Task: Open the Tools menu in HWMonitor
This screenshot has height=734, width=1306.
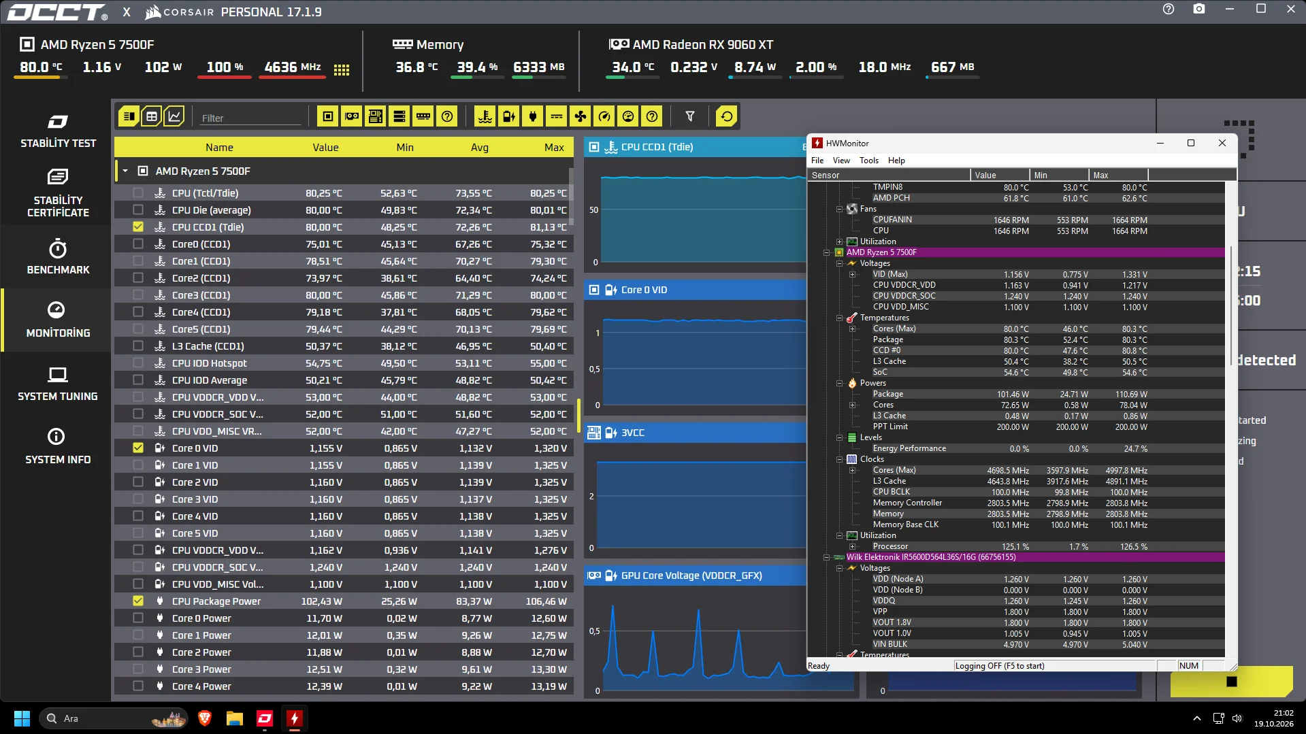Action: (869, 161)
